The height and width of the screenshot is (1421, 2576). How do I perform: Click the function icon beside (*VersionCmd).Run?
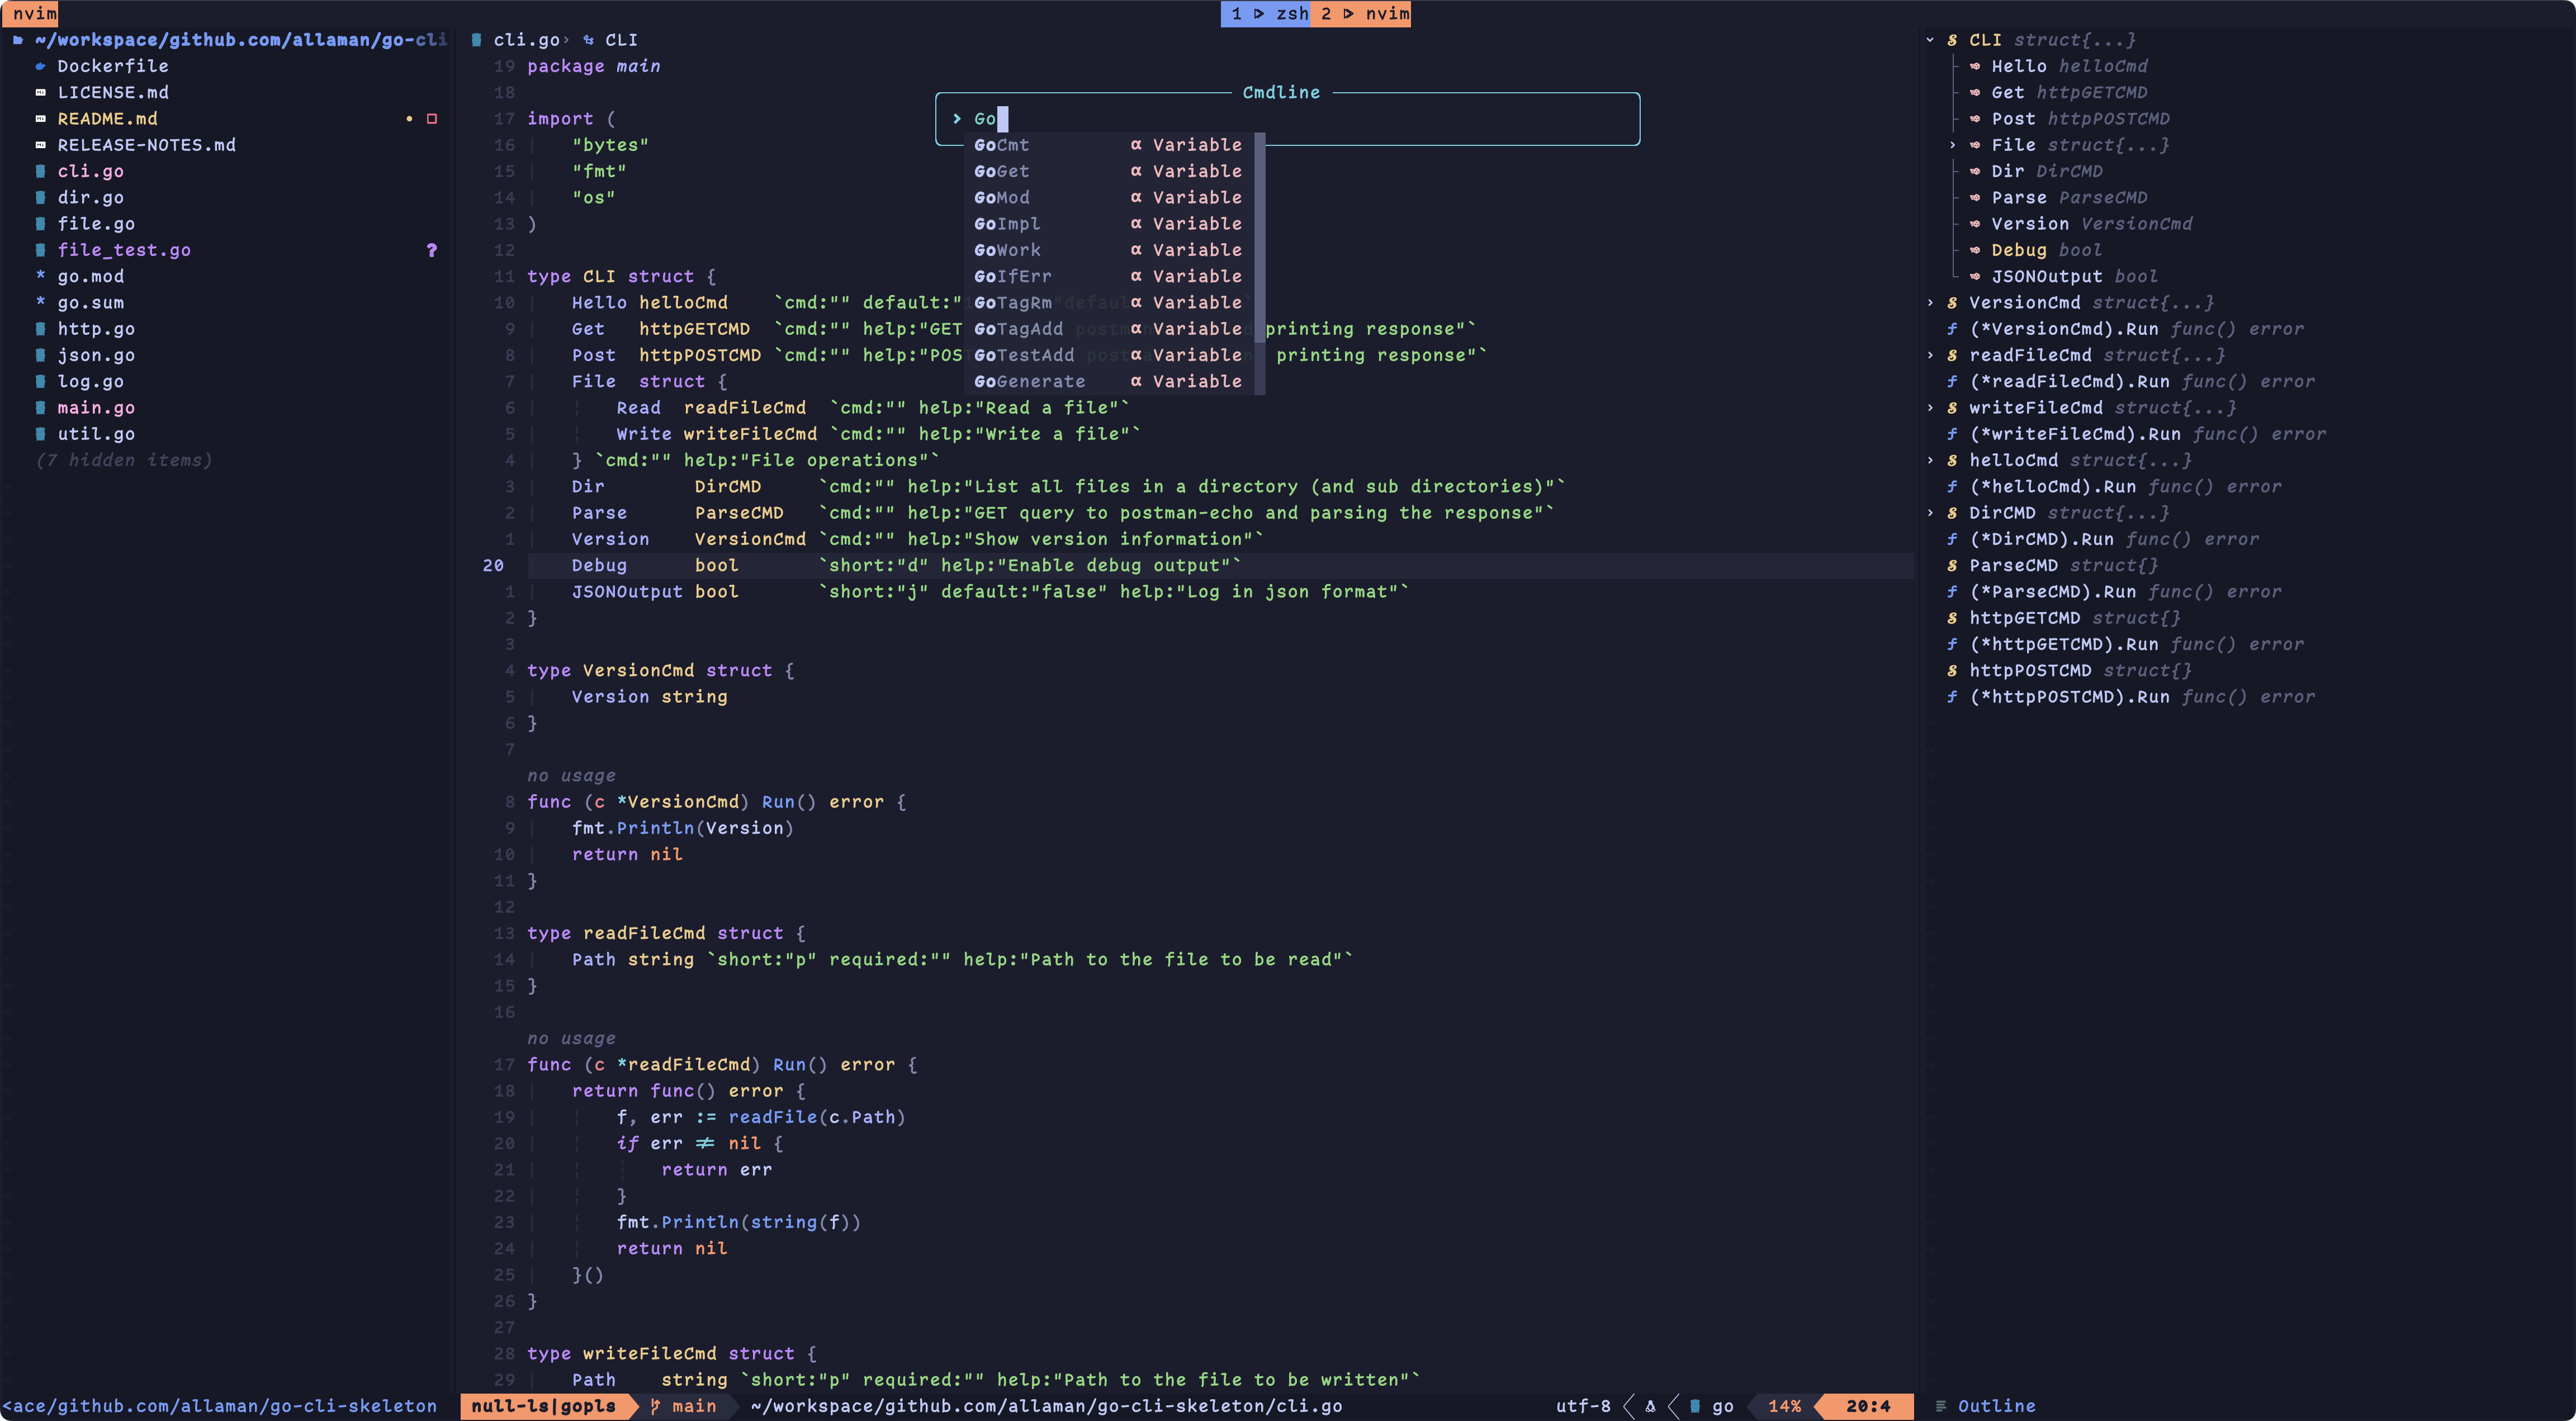click(x=1952, y=329)
